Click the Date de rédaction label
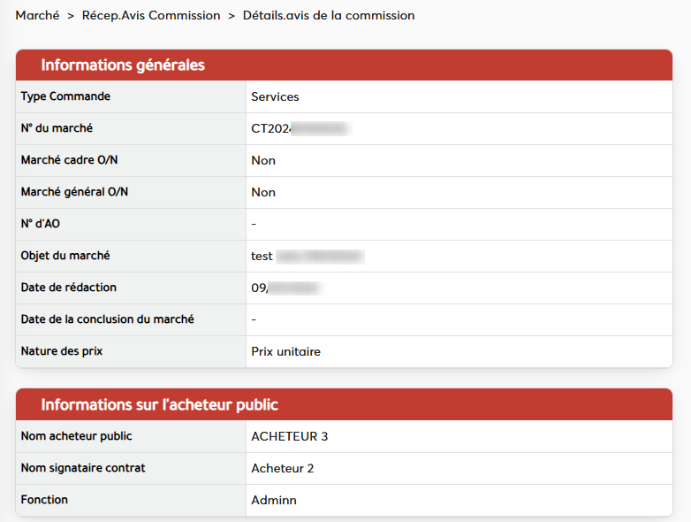Screen dimensions: 691x522 [69, 288]
